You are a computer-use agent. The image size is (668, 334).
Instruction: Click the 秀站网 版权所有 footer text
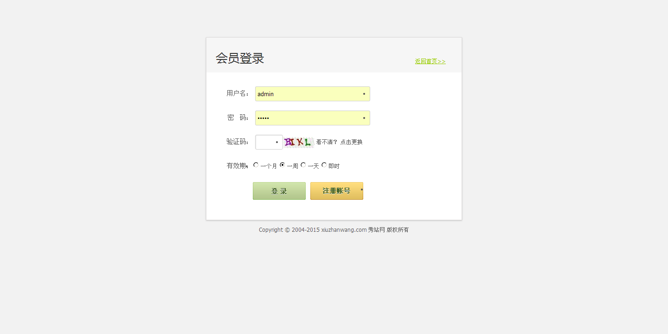(x=388, y=230)
